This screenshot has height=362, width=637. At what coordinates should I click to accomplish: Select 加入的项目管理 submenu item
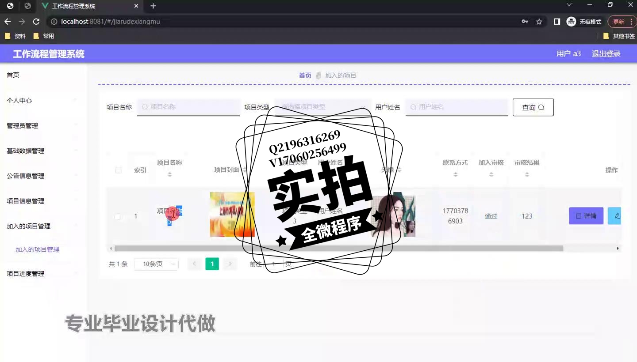38,250
